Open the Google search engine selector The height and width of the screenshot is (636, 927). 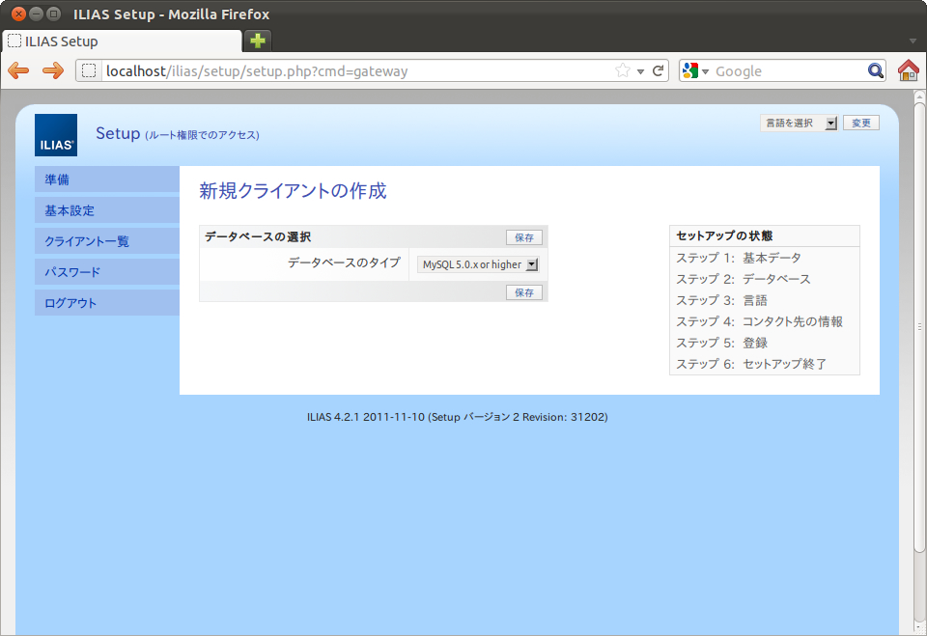click(695, 70)
